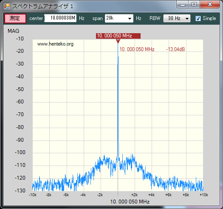The image size is (223, 209).
Task: Click the span dropdown arrow
Action: (130, 19)
